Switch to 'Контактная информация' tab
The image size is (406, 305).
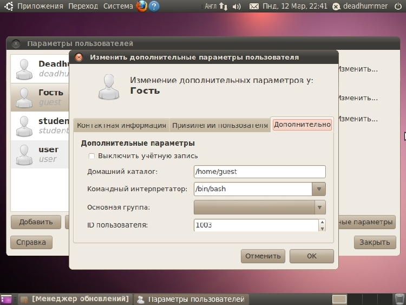click(121, 125)
